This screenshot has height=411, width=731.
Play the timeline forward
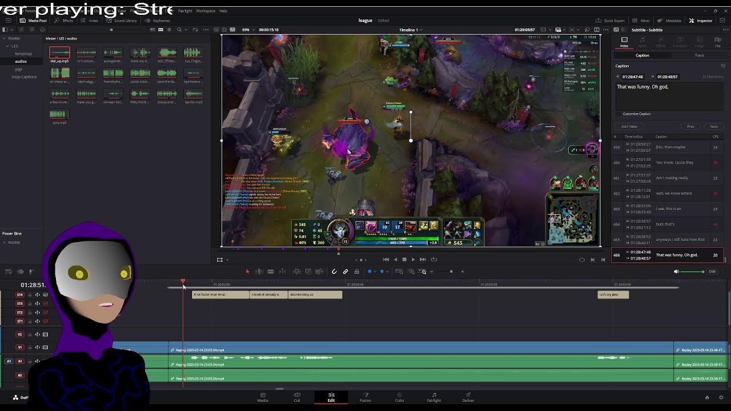pyautogui.click(x=413, y=259)
